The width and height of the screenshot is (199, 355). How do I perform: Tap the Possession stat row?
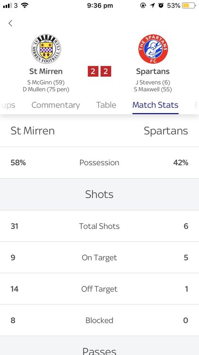point(99,162)
